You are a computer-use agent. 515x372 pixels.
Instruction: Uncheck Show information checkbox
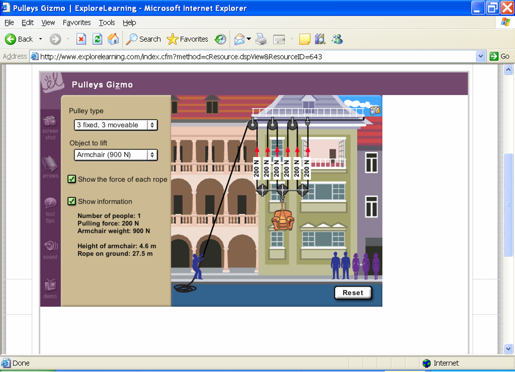pos(72,201)
